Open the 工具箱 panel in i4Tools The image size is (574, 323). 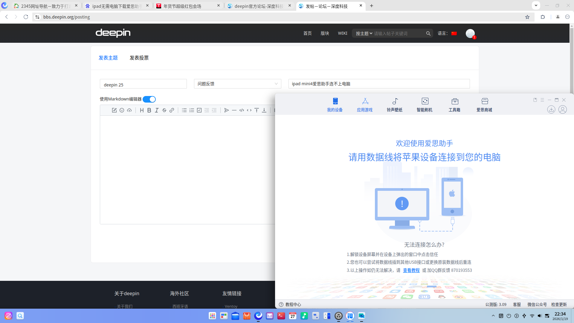454,104
